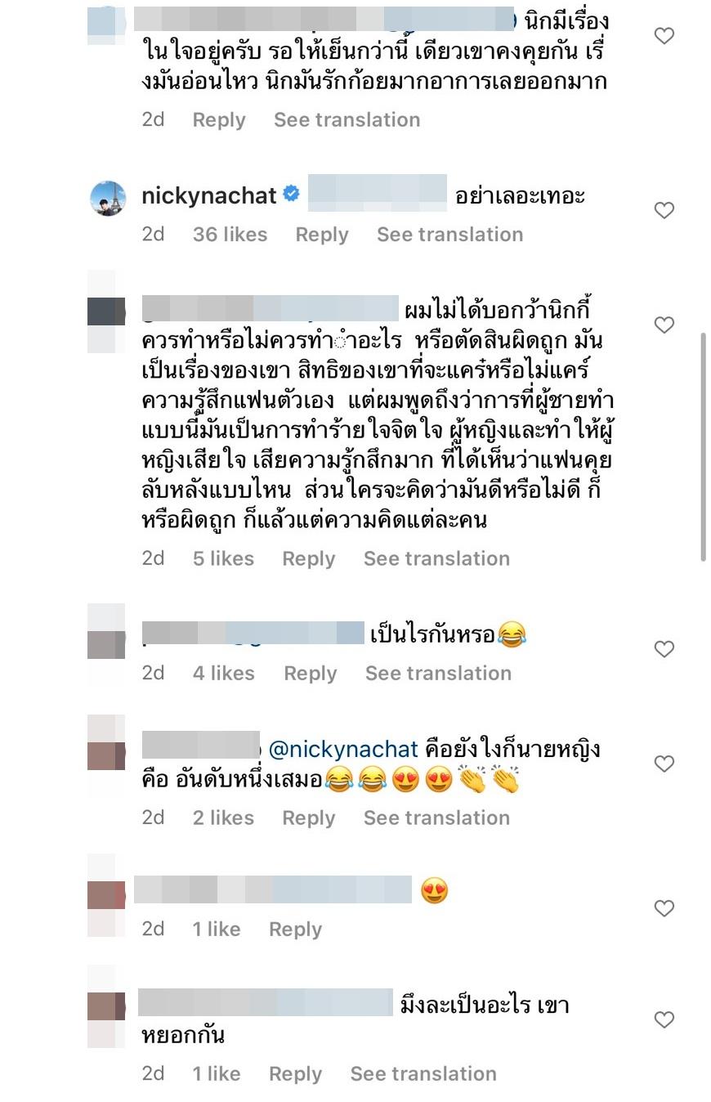Reply to the heart-eyes emoji-only comment

coord(296,930)
